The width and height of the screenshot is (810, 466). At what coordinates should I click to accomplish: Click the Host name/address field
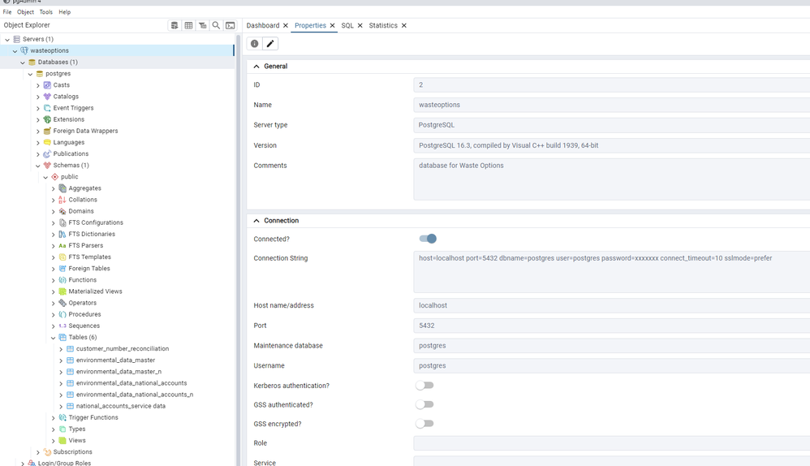click(x=612, y=305)
